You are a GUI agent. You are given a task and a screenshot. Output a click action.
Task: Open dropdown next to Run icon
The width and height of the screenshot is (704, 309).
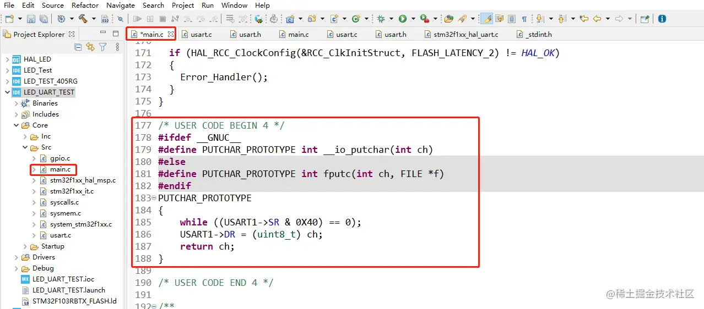[x=413, y=19]
